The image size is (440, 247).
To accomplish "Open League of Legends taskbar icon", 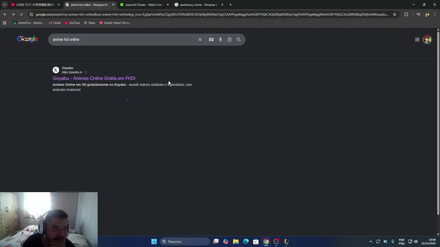I will (286, 242).
